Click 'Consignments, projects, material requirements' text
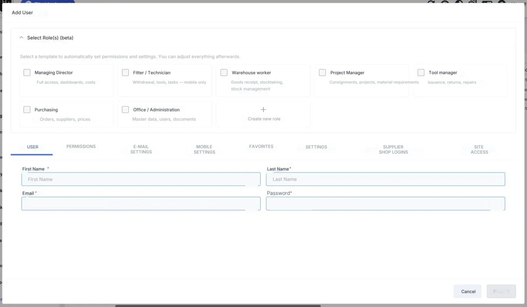This screenshot has height=307, width=527. pos(374,83)
